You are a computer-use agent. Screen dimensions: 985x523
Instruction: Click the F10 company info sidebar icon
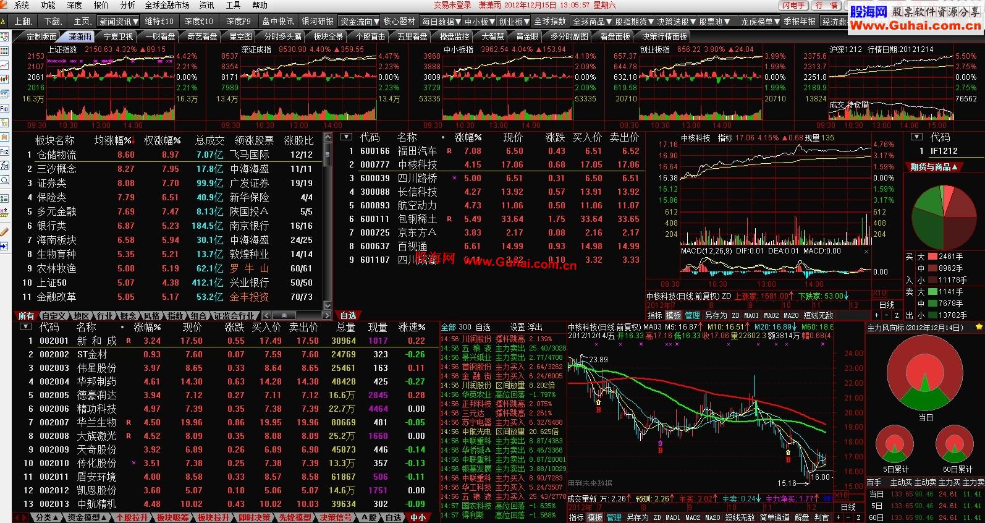pos(4,109)
